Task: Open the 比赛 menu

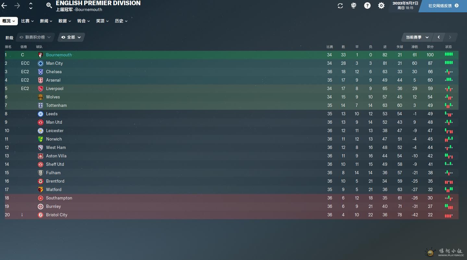Action: coord(27,21)
